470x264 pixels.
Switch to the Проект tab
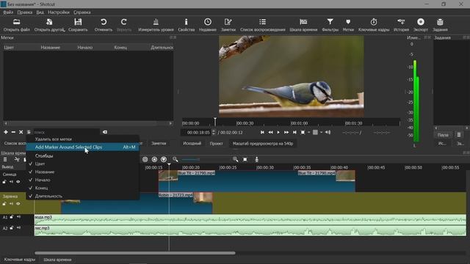click(x=216, y=144)
